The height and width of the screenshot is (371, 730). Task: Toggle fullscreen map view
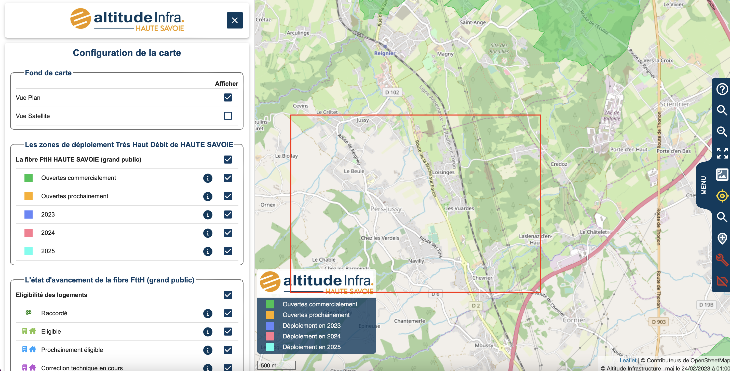coord(722,153)
